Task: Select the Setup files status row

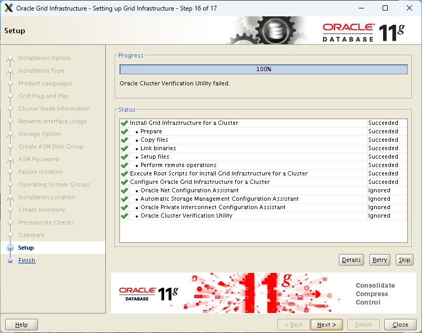Action: click(x=264, y=157)
